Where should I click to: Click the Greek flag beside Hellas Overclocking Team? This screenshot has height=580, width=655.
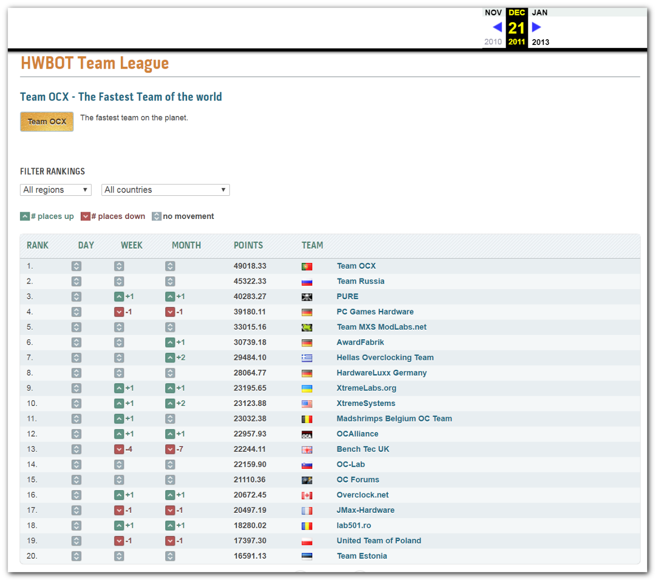point(307,358)
